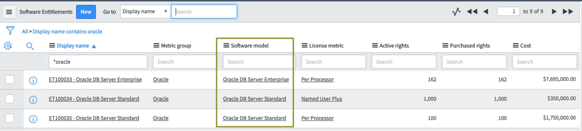Jump to first page of results
Image resolution: width=582 pixels, height=131 pixels.
(x=472, y=12)
